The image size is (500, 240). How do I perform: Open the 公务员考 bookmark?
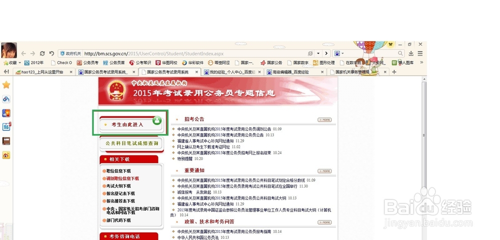pos(87,63)
